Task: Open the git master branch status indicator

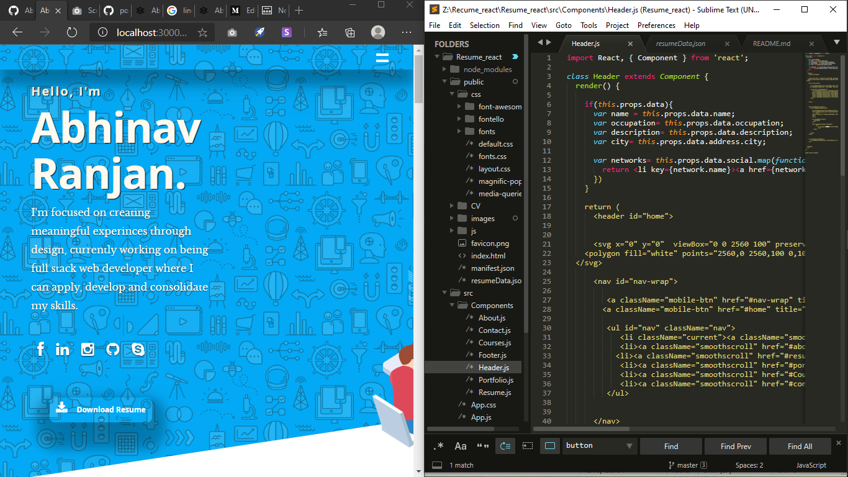Action: [688, 465]
